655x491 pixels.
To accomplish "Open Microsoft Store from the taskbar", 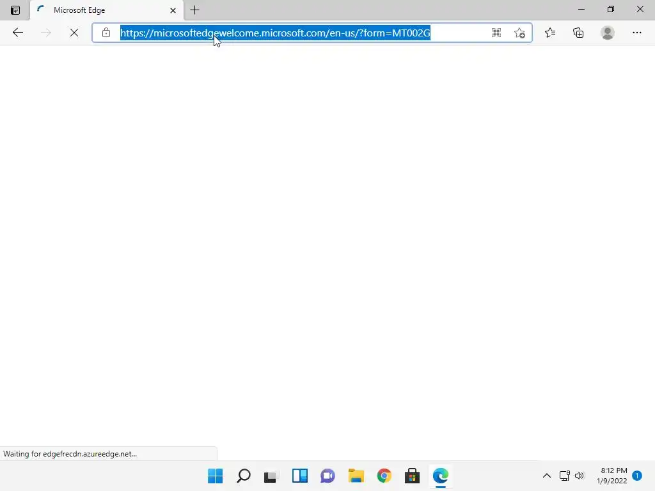I will (413, 476).
